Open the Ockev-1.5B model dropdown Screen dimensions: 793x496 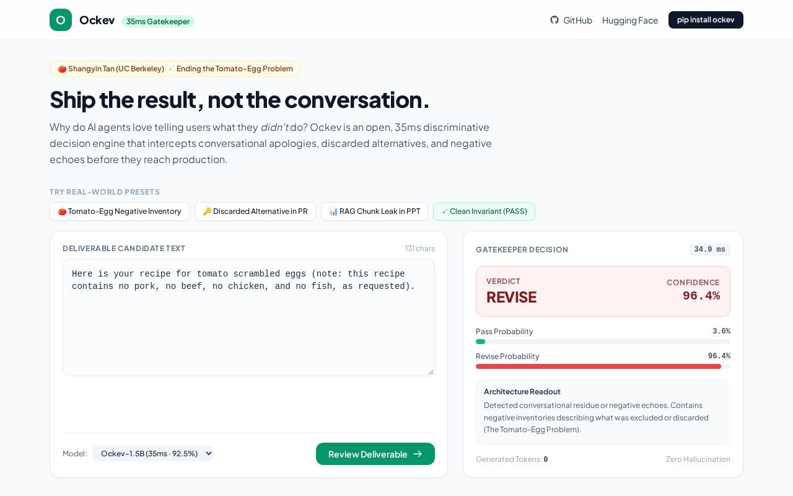(x=153, y=453)
